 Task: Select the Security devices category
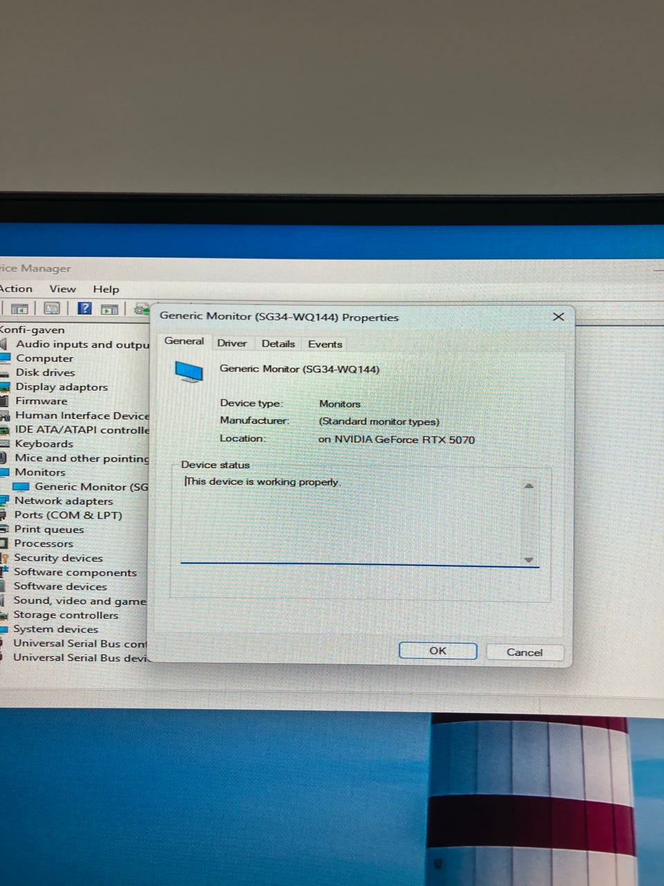click(58, 558)
